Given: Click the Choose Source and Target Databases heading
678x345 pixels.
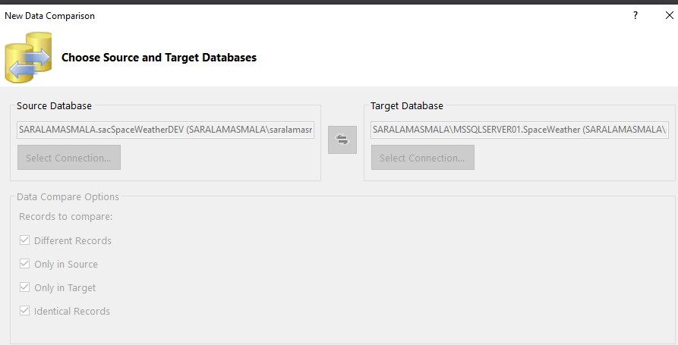Looking at the screenshot, I should (159, 58).
